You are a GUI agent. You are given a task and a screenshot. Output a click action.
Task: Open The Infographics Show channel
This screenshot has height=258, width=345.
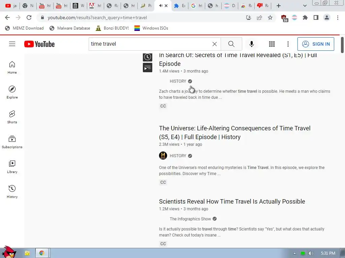click(x=190, y=219)
